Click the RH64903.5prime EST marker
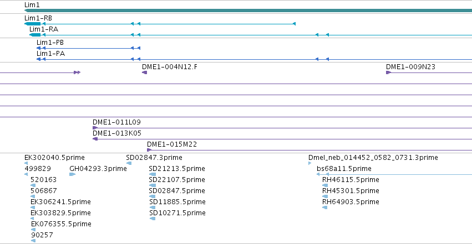 point(325,207)
